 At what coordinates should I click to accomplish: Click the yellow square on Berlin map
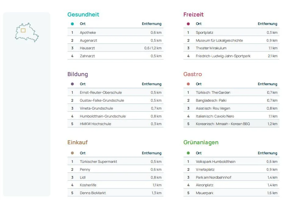point(23,30)
